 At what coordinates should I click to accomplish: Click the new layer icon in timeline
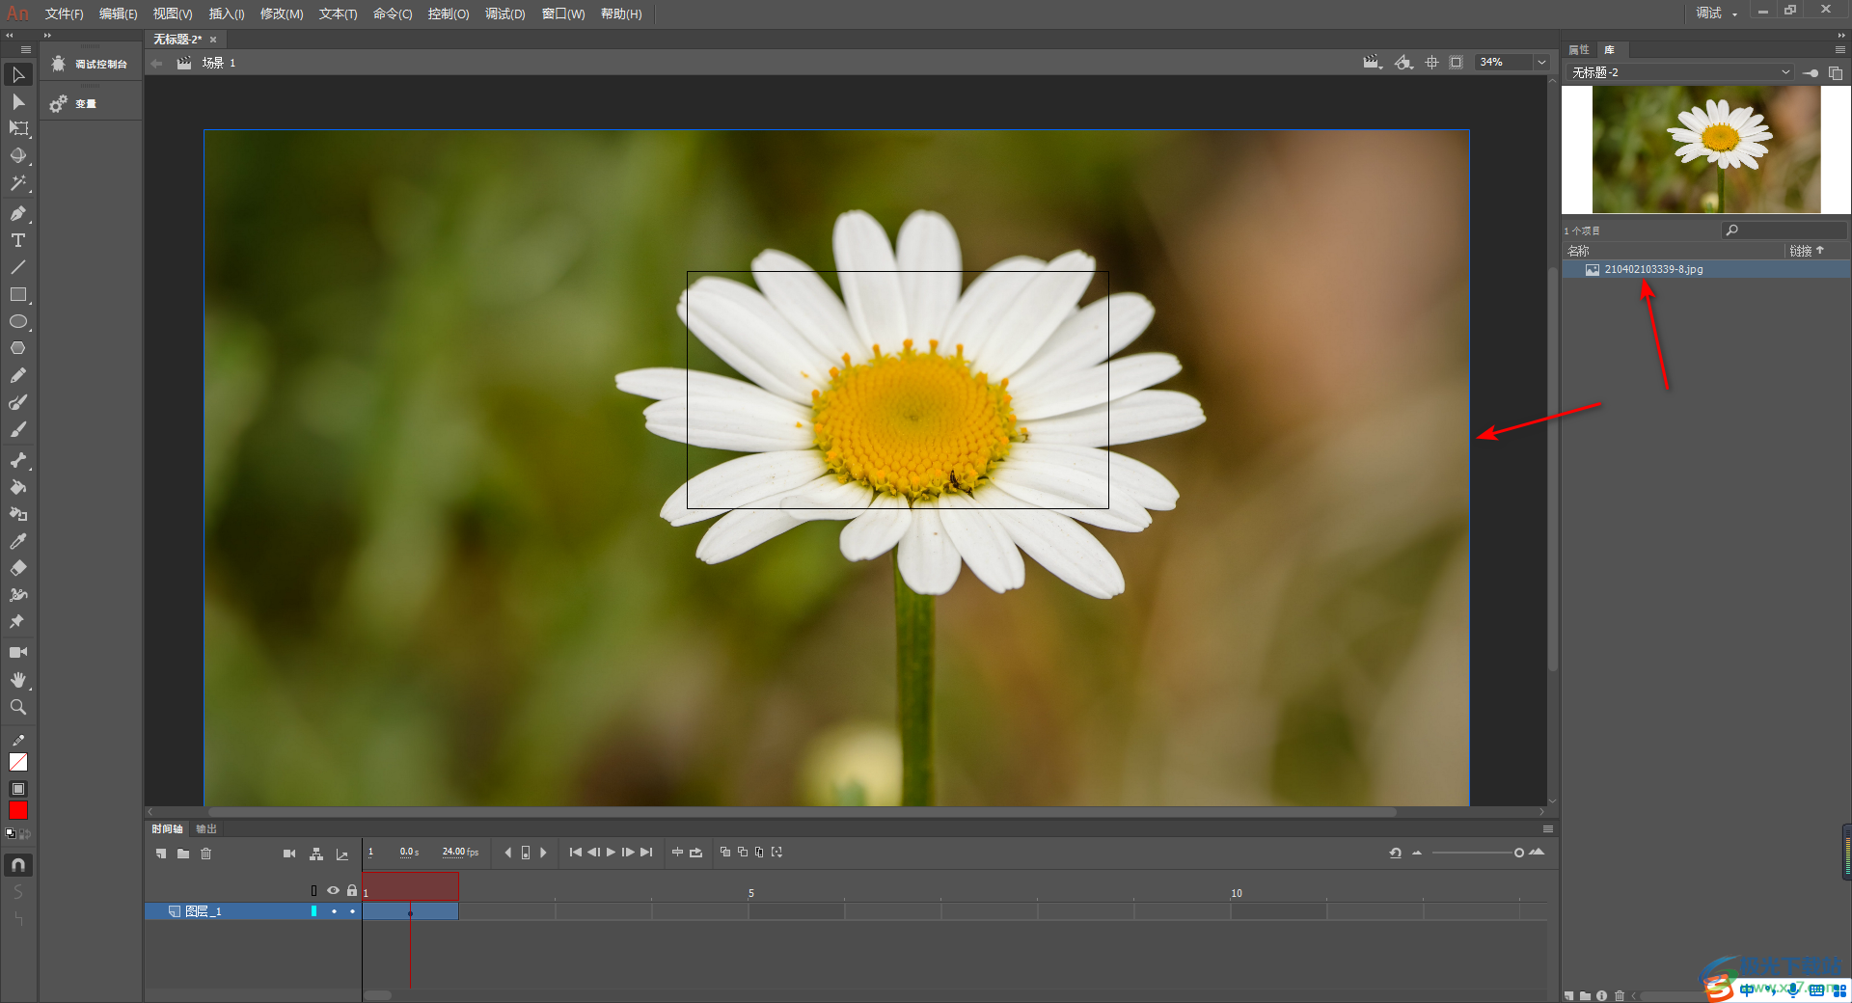pyautogui.click(x=161, y=854)
